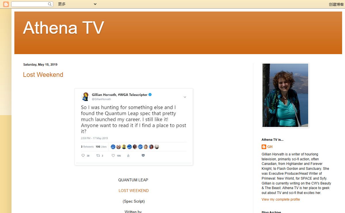Screen dimensions: 345x213
Task: Click Gillian Horvath's tweet avatar
Action: (x=85, y=97)
